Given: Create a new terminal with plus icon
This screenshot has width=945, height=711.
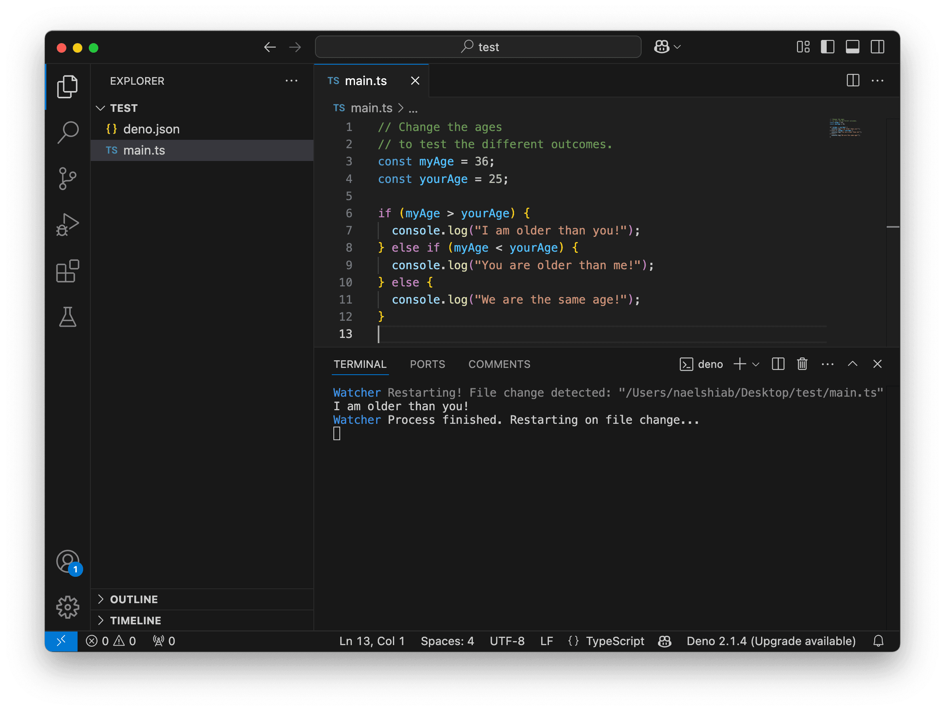Looking at the screenshot, I should tap(740, 364).
